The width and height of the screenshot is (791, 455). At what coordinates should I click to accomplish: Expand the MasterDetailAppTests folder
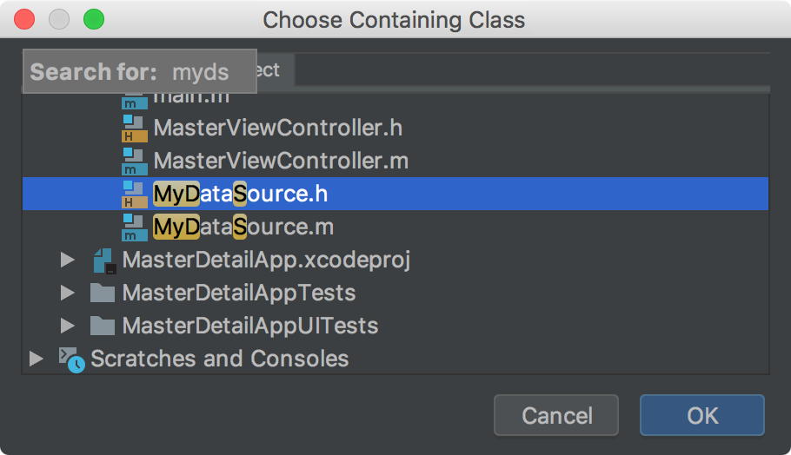click(x=67, y=293)
